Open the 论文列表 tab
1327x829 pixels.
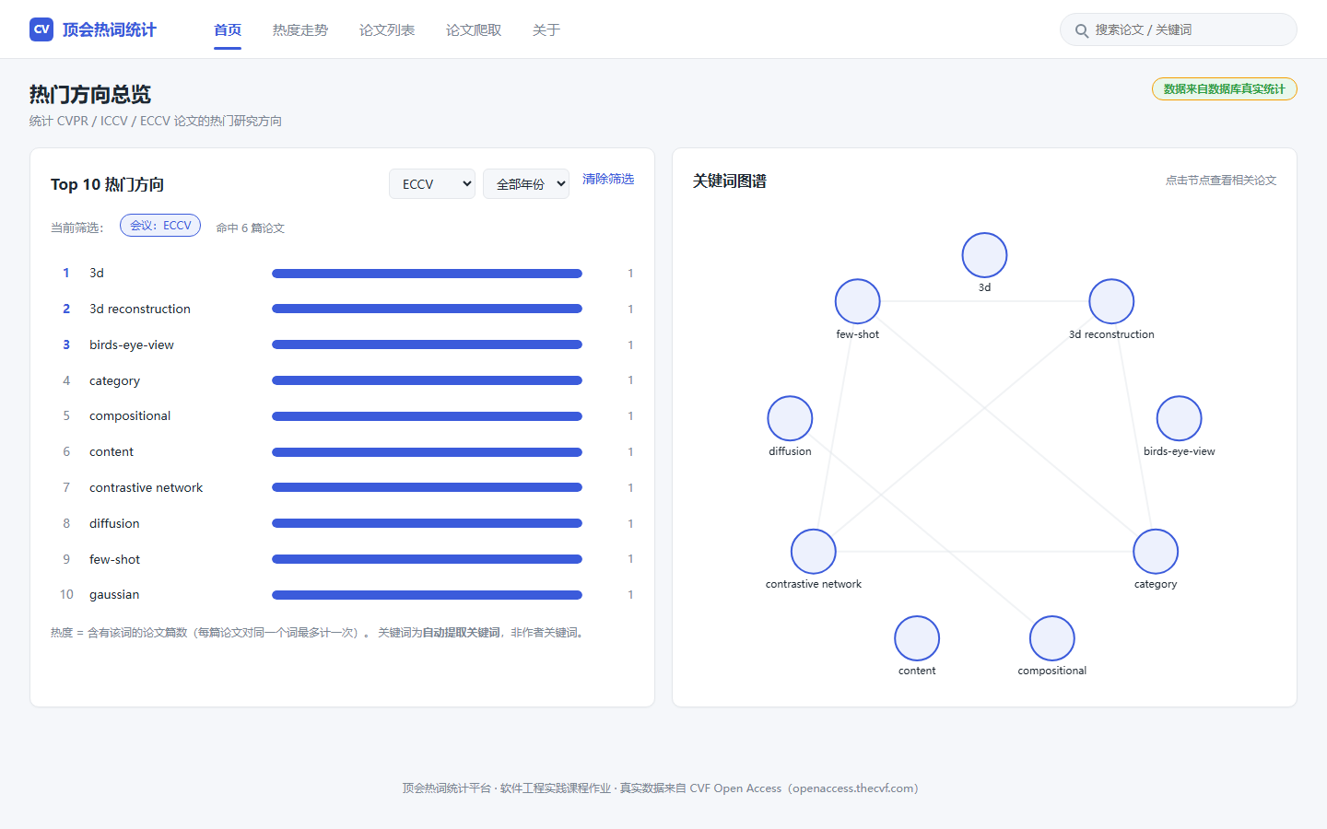click(387, 30)
